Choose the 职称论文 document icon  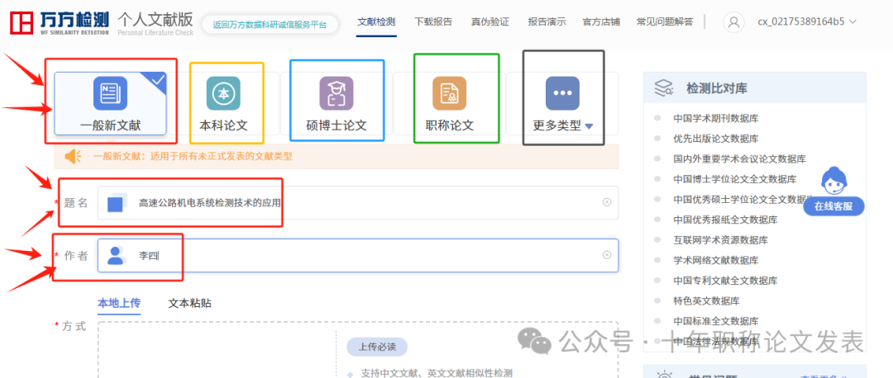click(x=449, y=94)
